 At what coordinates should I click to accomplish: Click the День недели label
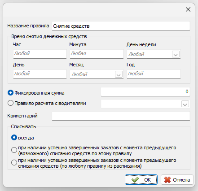(141, 44)
